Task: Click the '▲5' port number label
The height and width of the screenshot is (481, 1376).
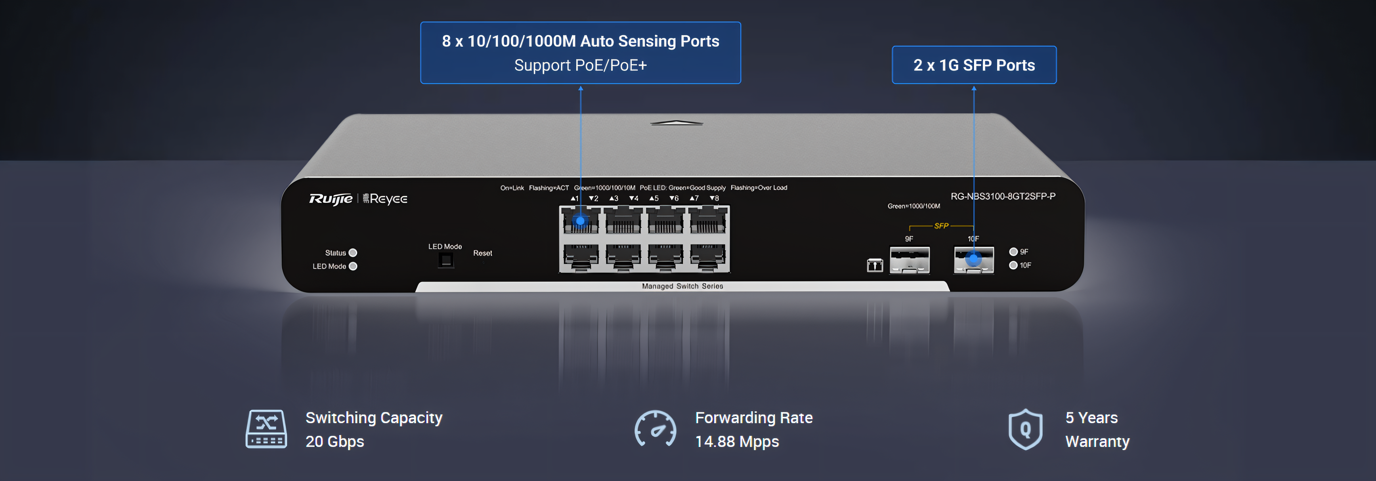Action: [x=654, y=199]
